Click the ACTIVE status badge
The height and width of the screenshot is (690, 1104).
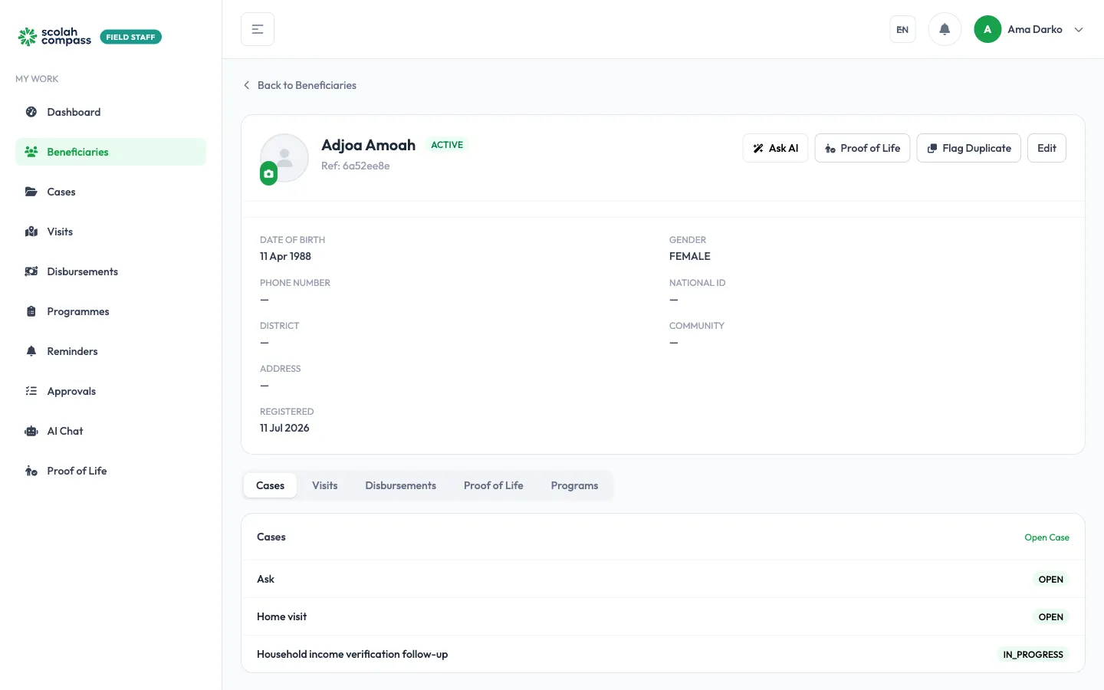[447, 145]
